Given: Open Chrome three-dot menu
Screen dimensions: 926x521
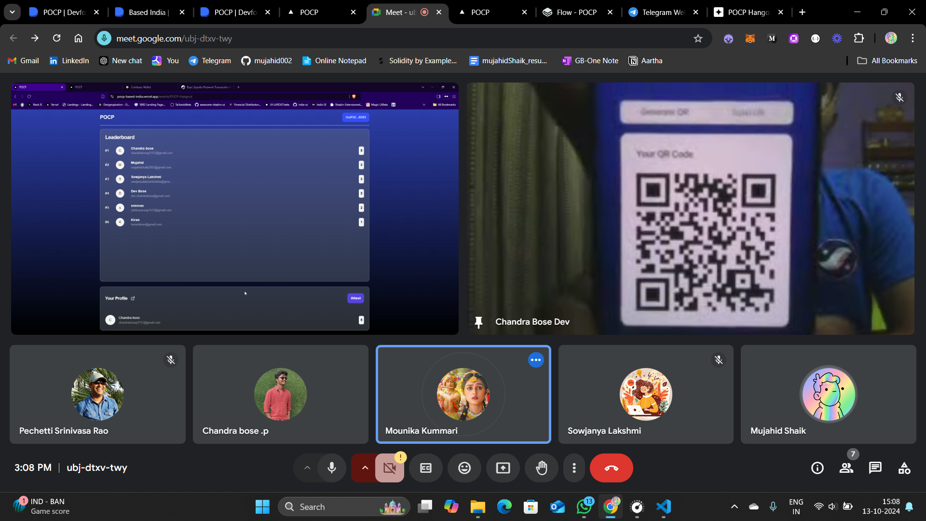Looking at the screenshot, I should click(912, 38).
